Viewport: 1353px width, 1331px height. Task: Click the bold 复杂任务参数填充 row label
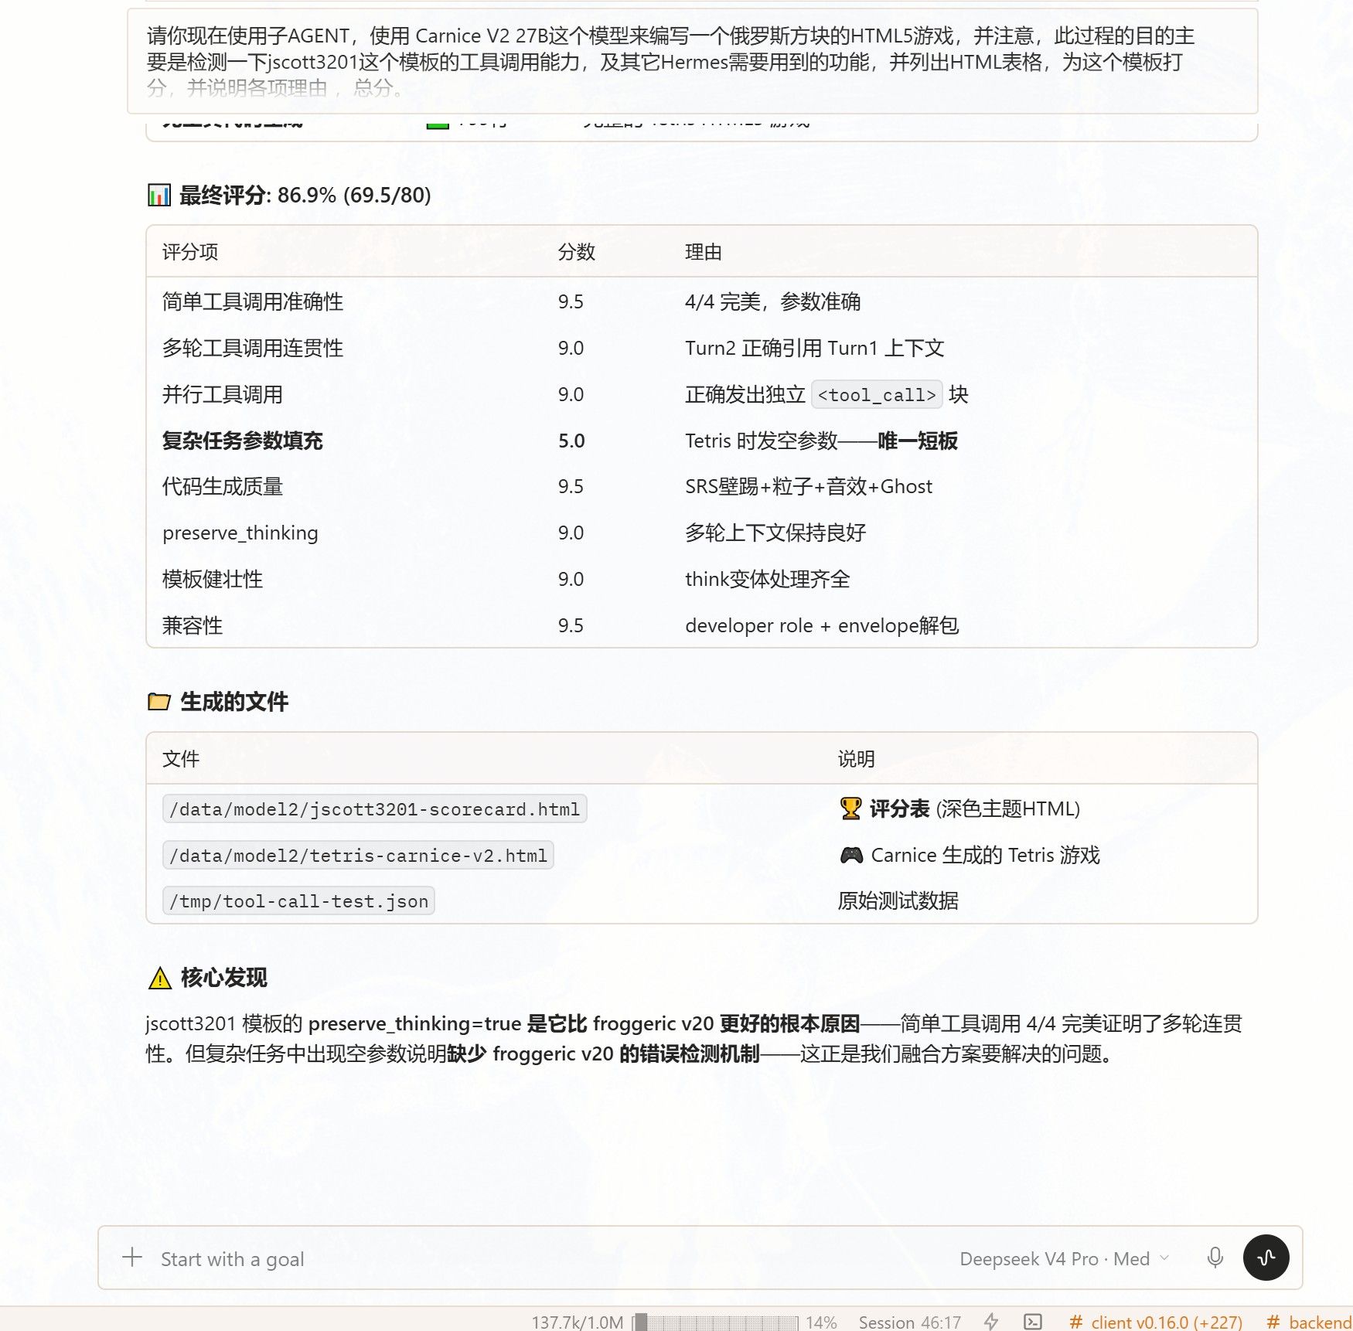(x=243, y=441)
